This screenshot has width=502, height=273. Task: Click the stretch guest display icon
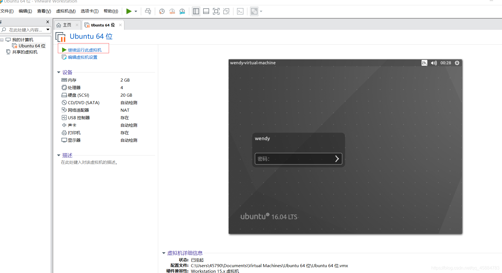(x=254, y=11)
